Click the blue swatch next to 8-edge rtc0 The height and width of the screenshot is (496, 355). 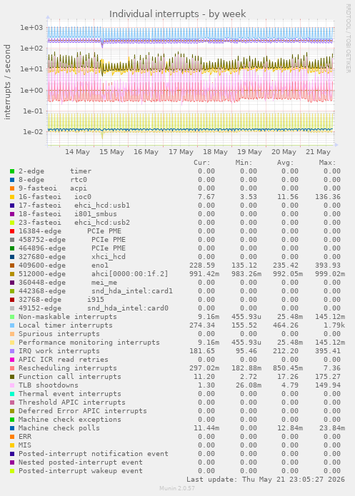click(12, 180)
